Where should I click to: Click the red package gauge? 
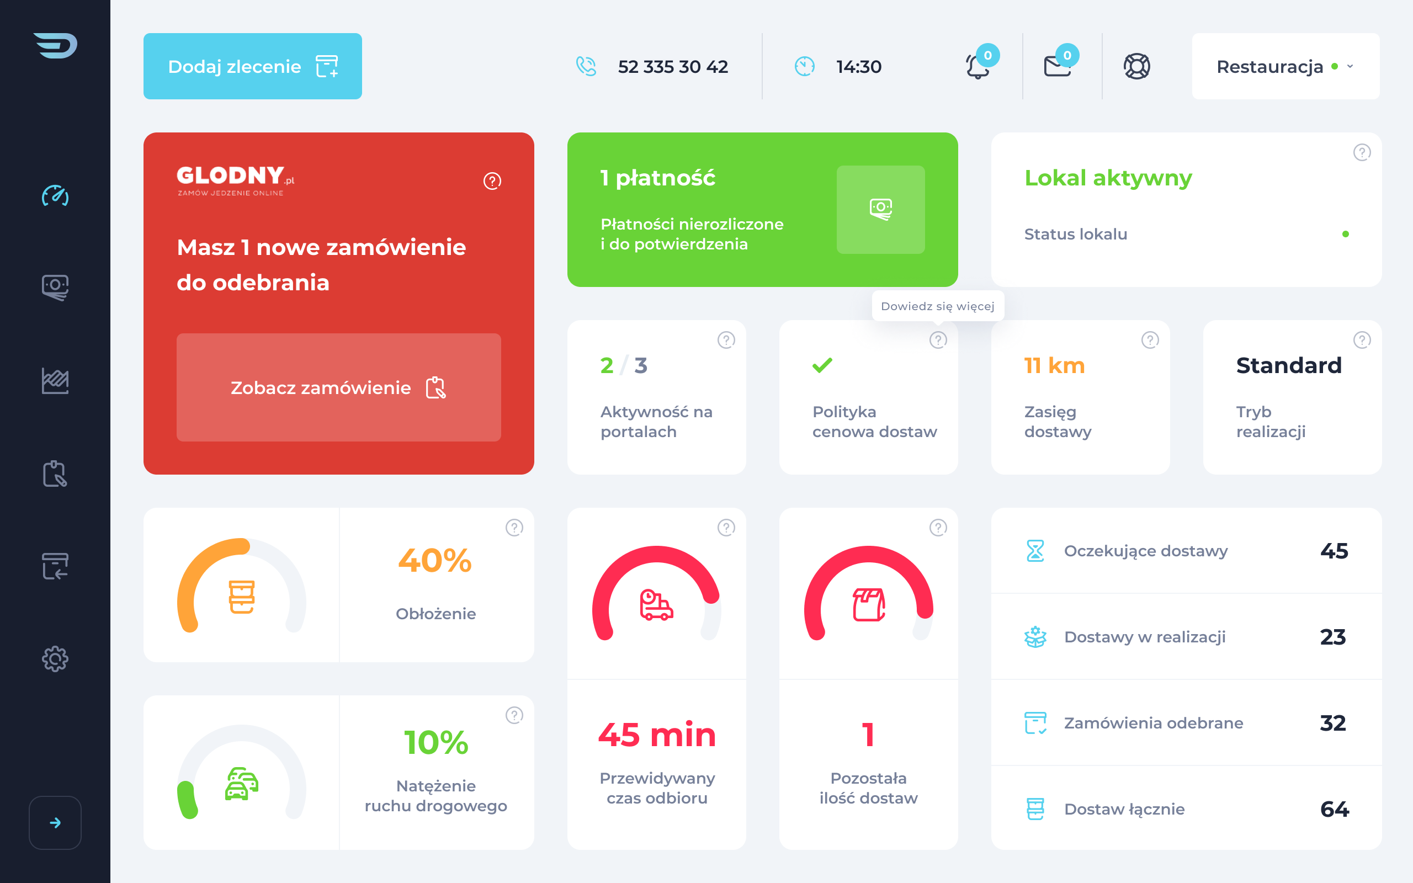(x=869, y=593)
